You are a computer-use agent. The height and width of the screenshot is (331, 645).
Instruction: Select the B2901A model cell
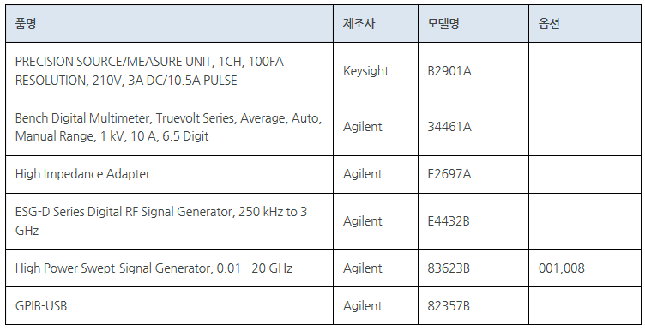pos(473,70)
